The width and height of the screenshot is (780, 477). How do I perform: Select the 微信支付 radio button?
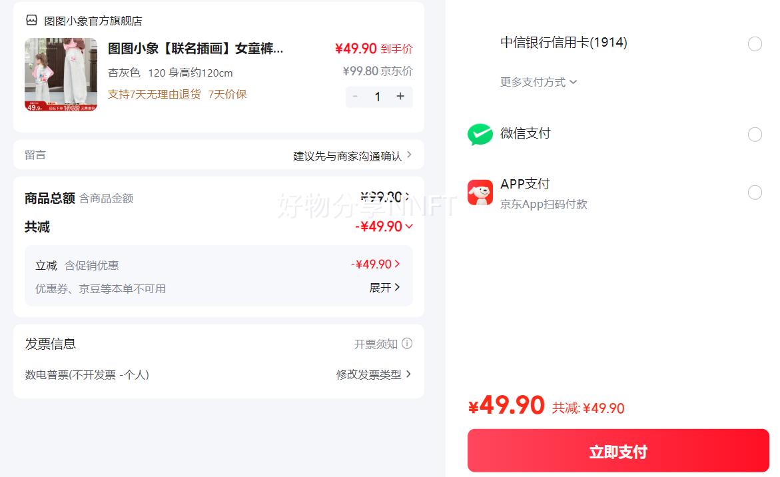755,135
